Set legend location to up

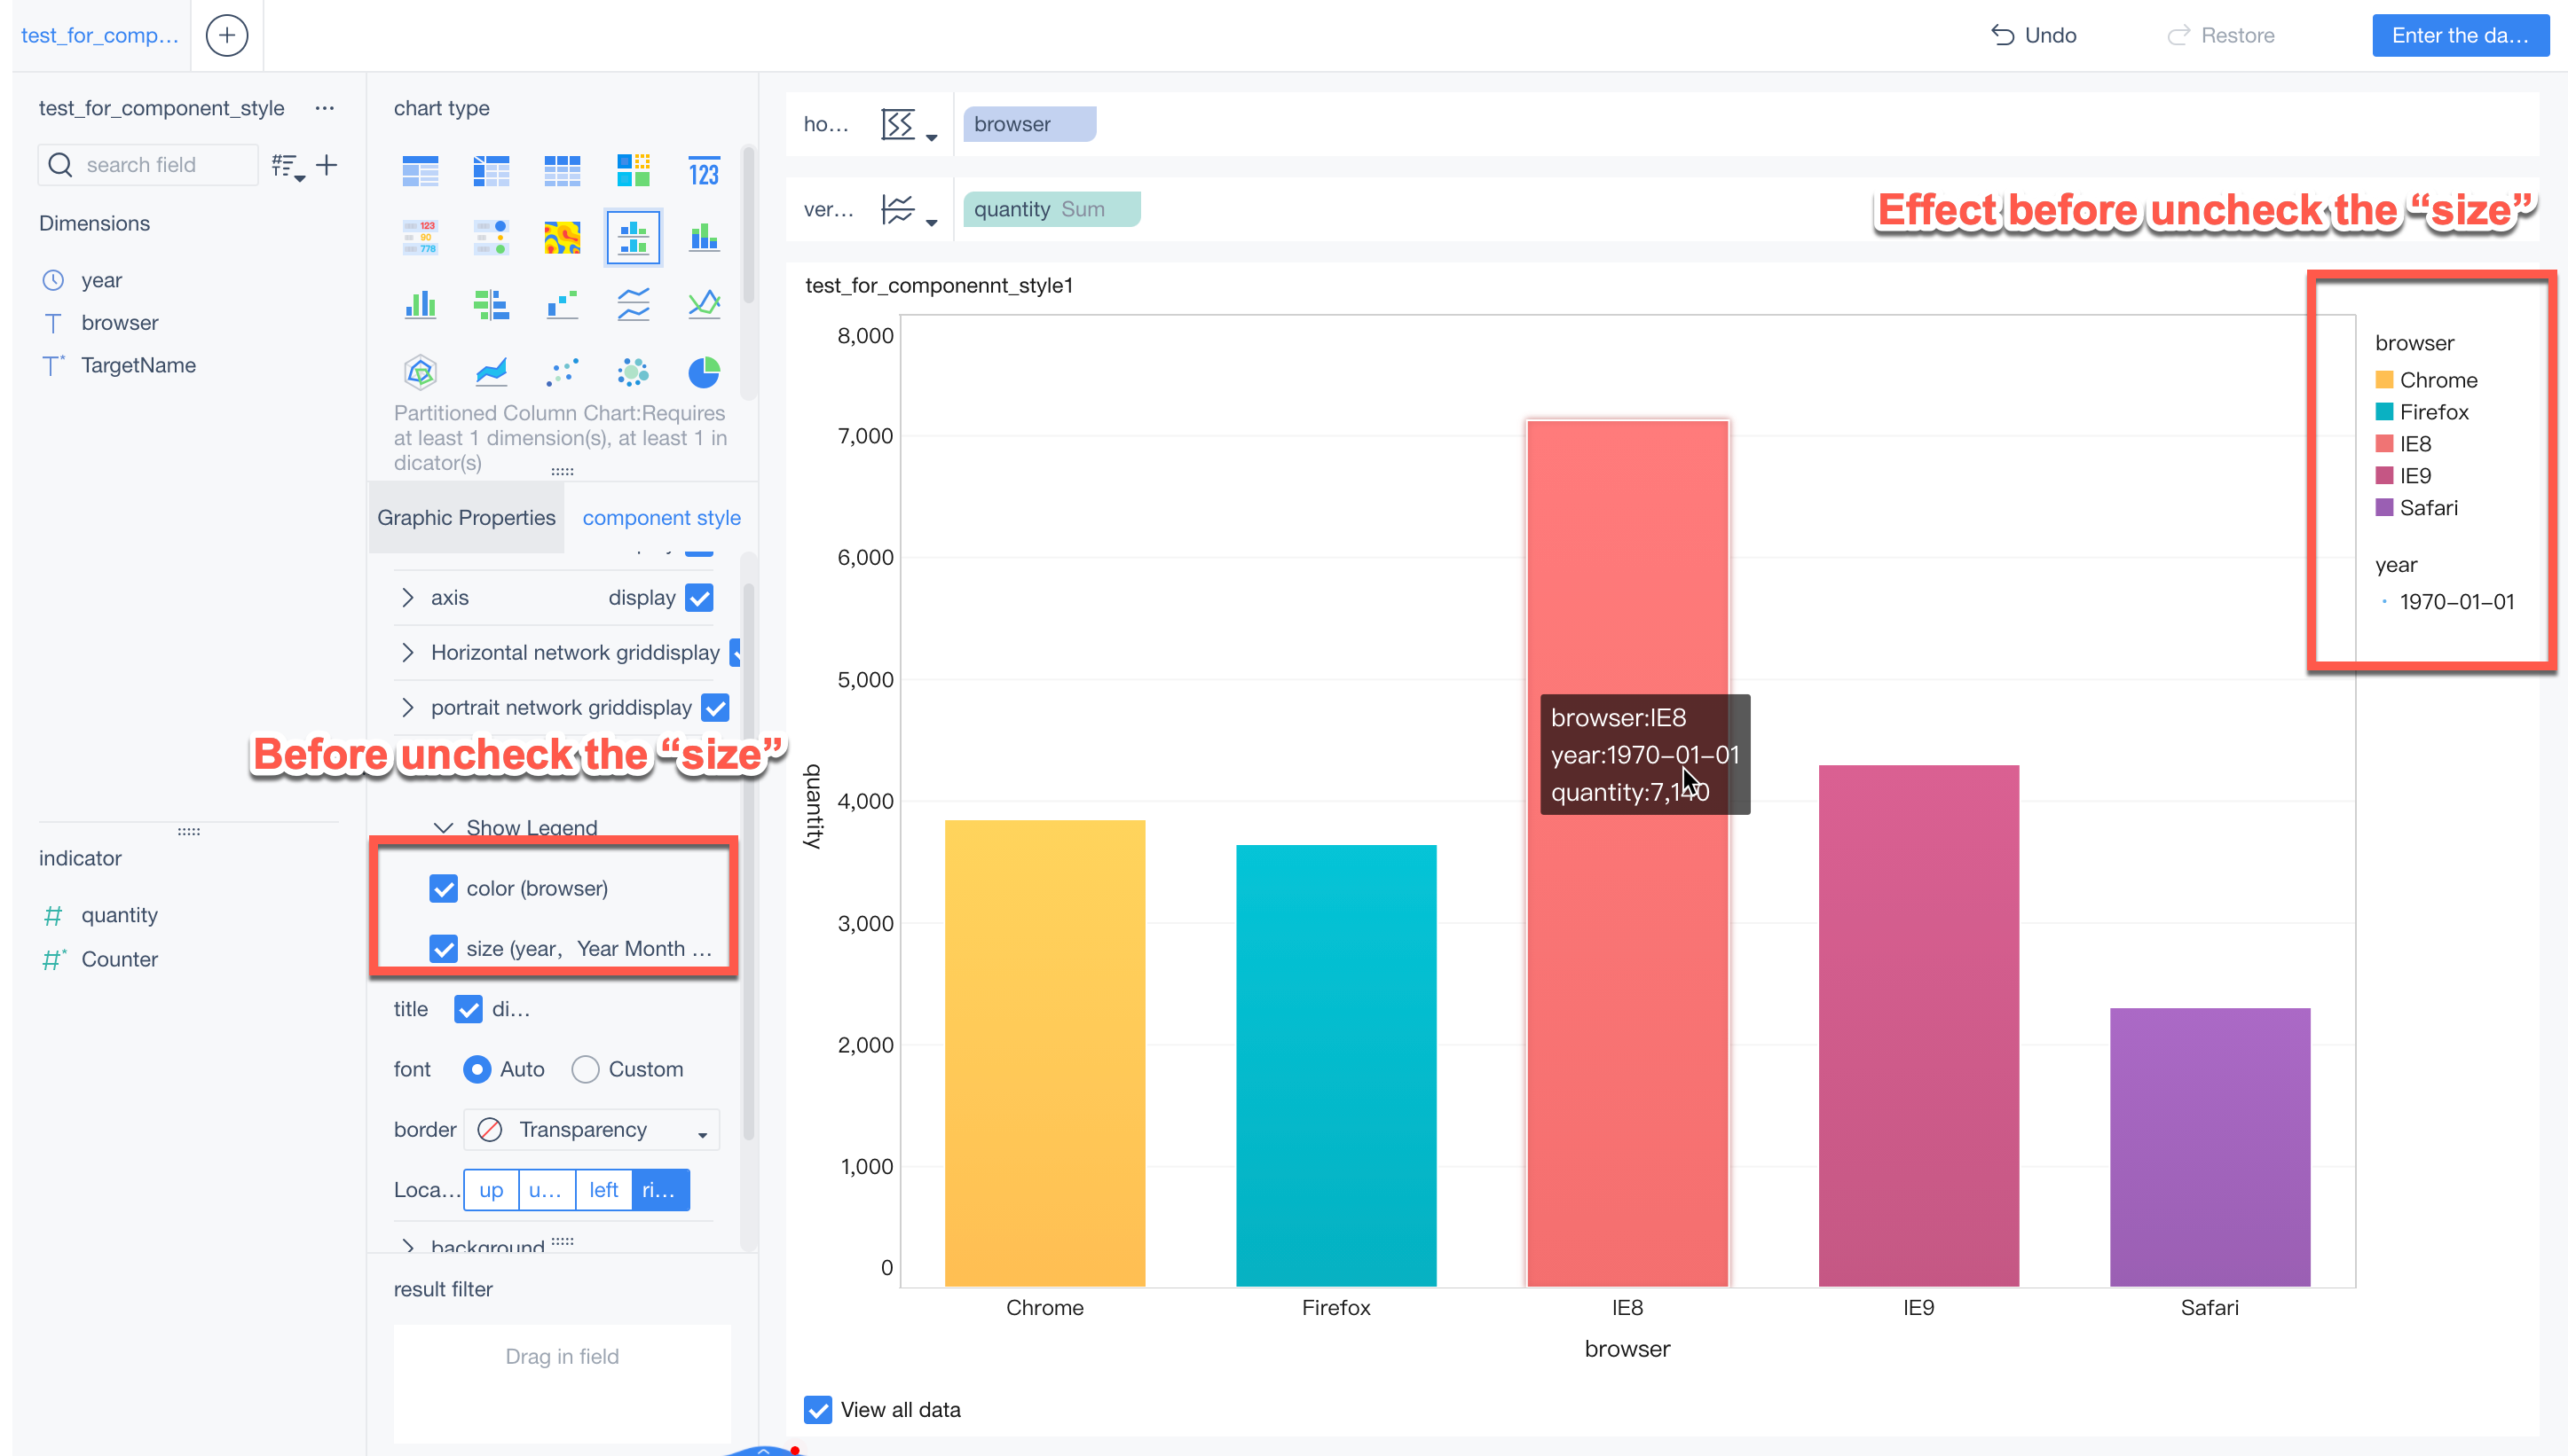492,1190
